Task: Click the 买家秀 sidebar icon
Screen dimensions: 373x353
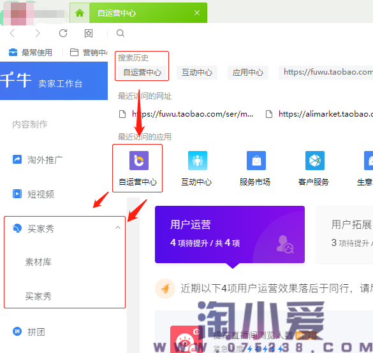Action: (17, 228)
